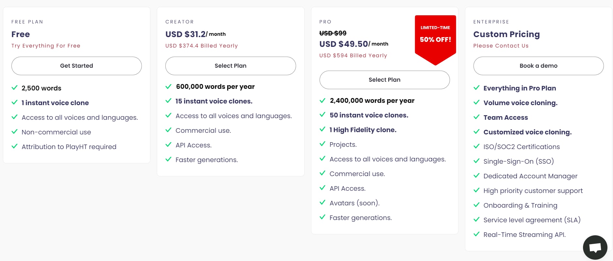Click checkmark beside 2,500 words
613x261 pixels.
(x=15, y=88)
